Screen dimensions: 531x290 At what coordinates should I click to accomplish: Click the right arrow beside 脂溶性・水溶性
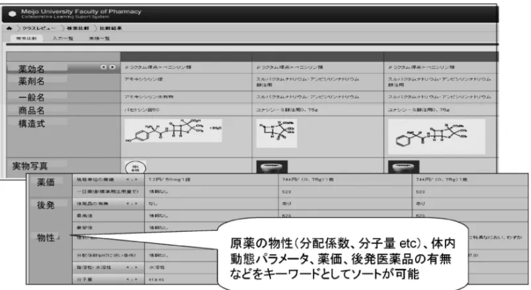135,268
